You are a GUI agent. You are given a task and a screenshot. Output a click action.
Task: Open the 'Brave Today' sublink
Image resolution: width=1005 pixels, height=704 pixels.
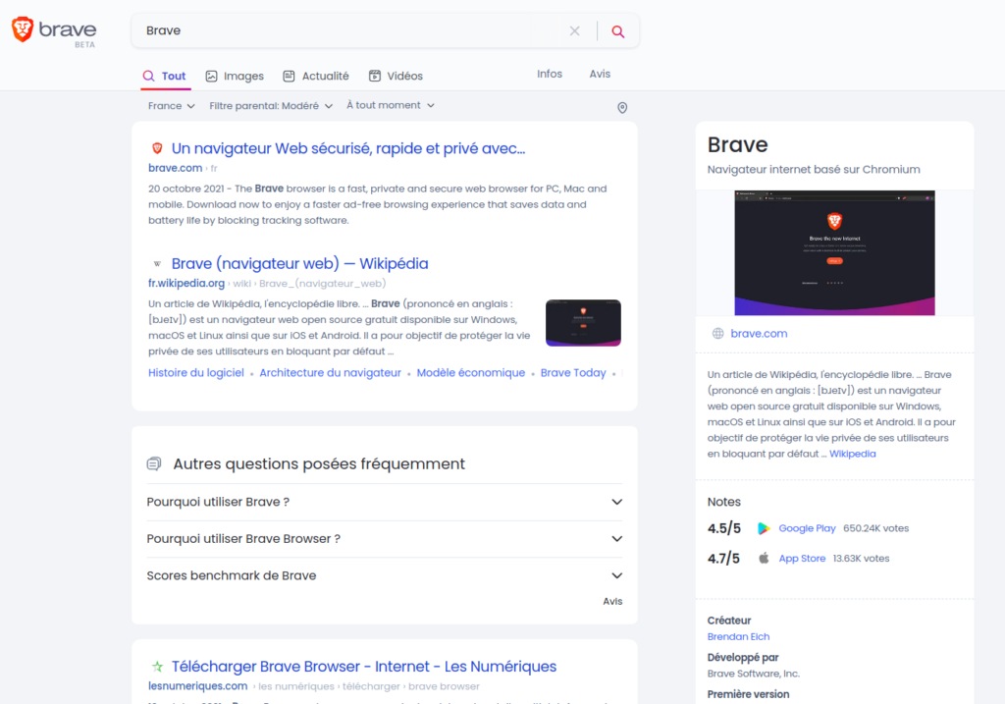pos(573,372)
